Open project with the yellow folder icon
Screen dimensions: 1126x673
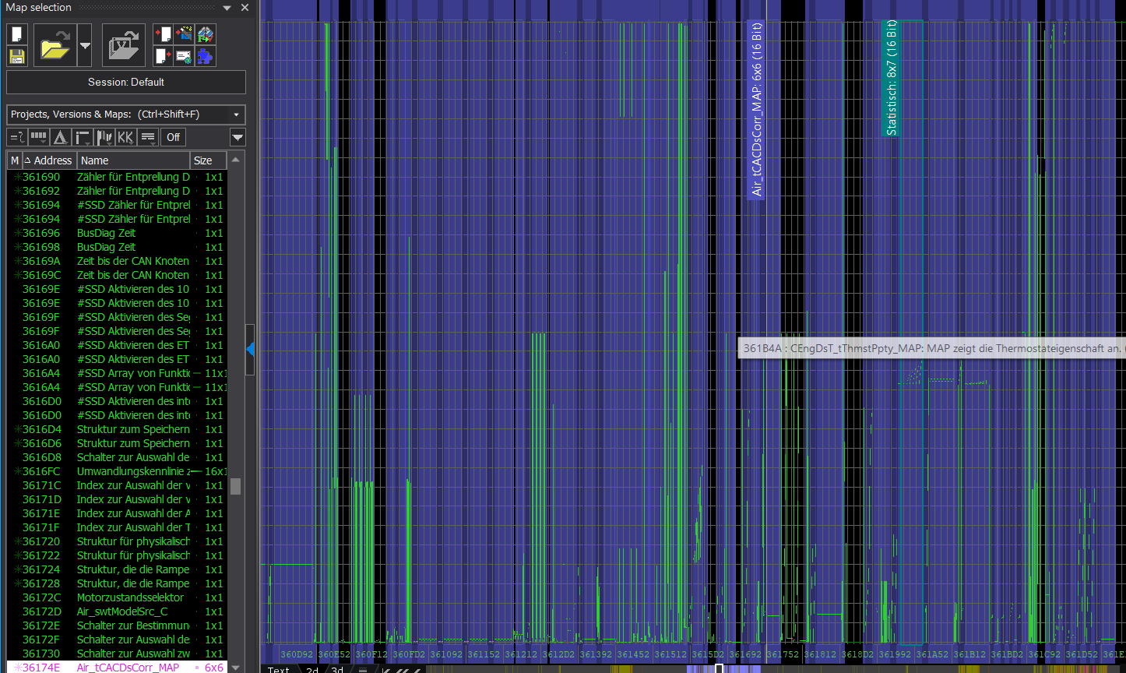(x=55, y=46)
